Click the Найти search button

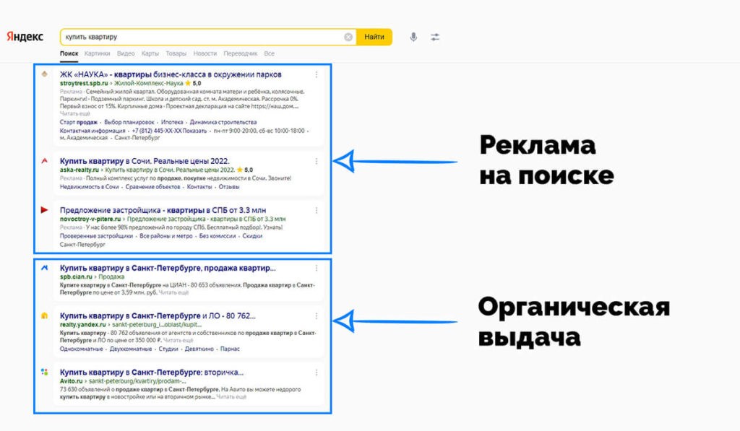[374, 37]
